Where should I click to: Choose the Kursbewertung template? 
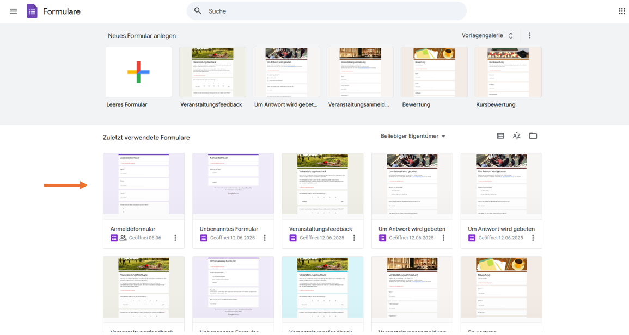click(508, 72)
